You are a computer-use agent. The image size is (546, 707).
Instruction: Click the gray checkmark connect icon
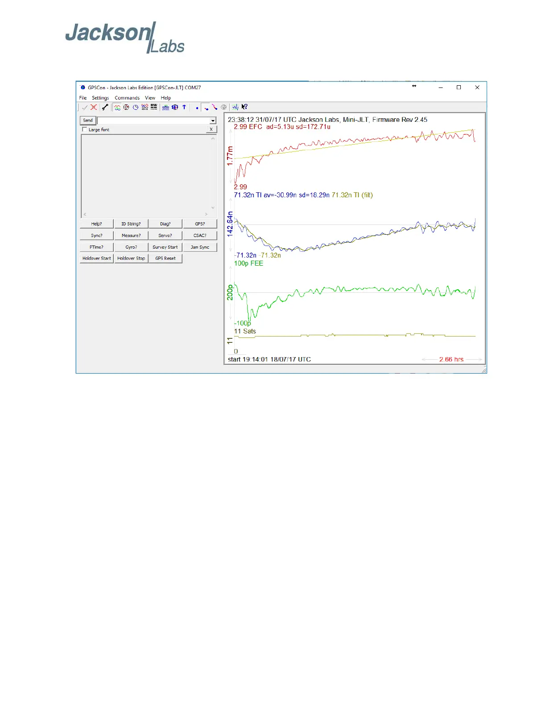[85, 108]
